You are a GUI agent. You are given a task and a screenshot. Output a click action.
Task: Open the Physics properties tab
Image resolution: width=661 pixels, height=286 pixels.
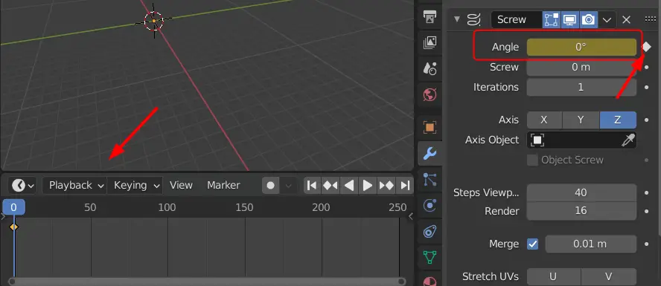point(430,205)
